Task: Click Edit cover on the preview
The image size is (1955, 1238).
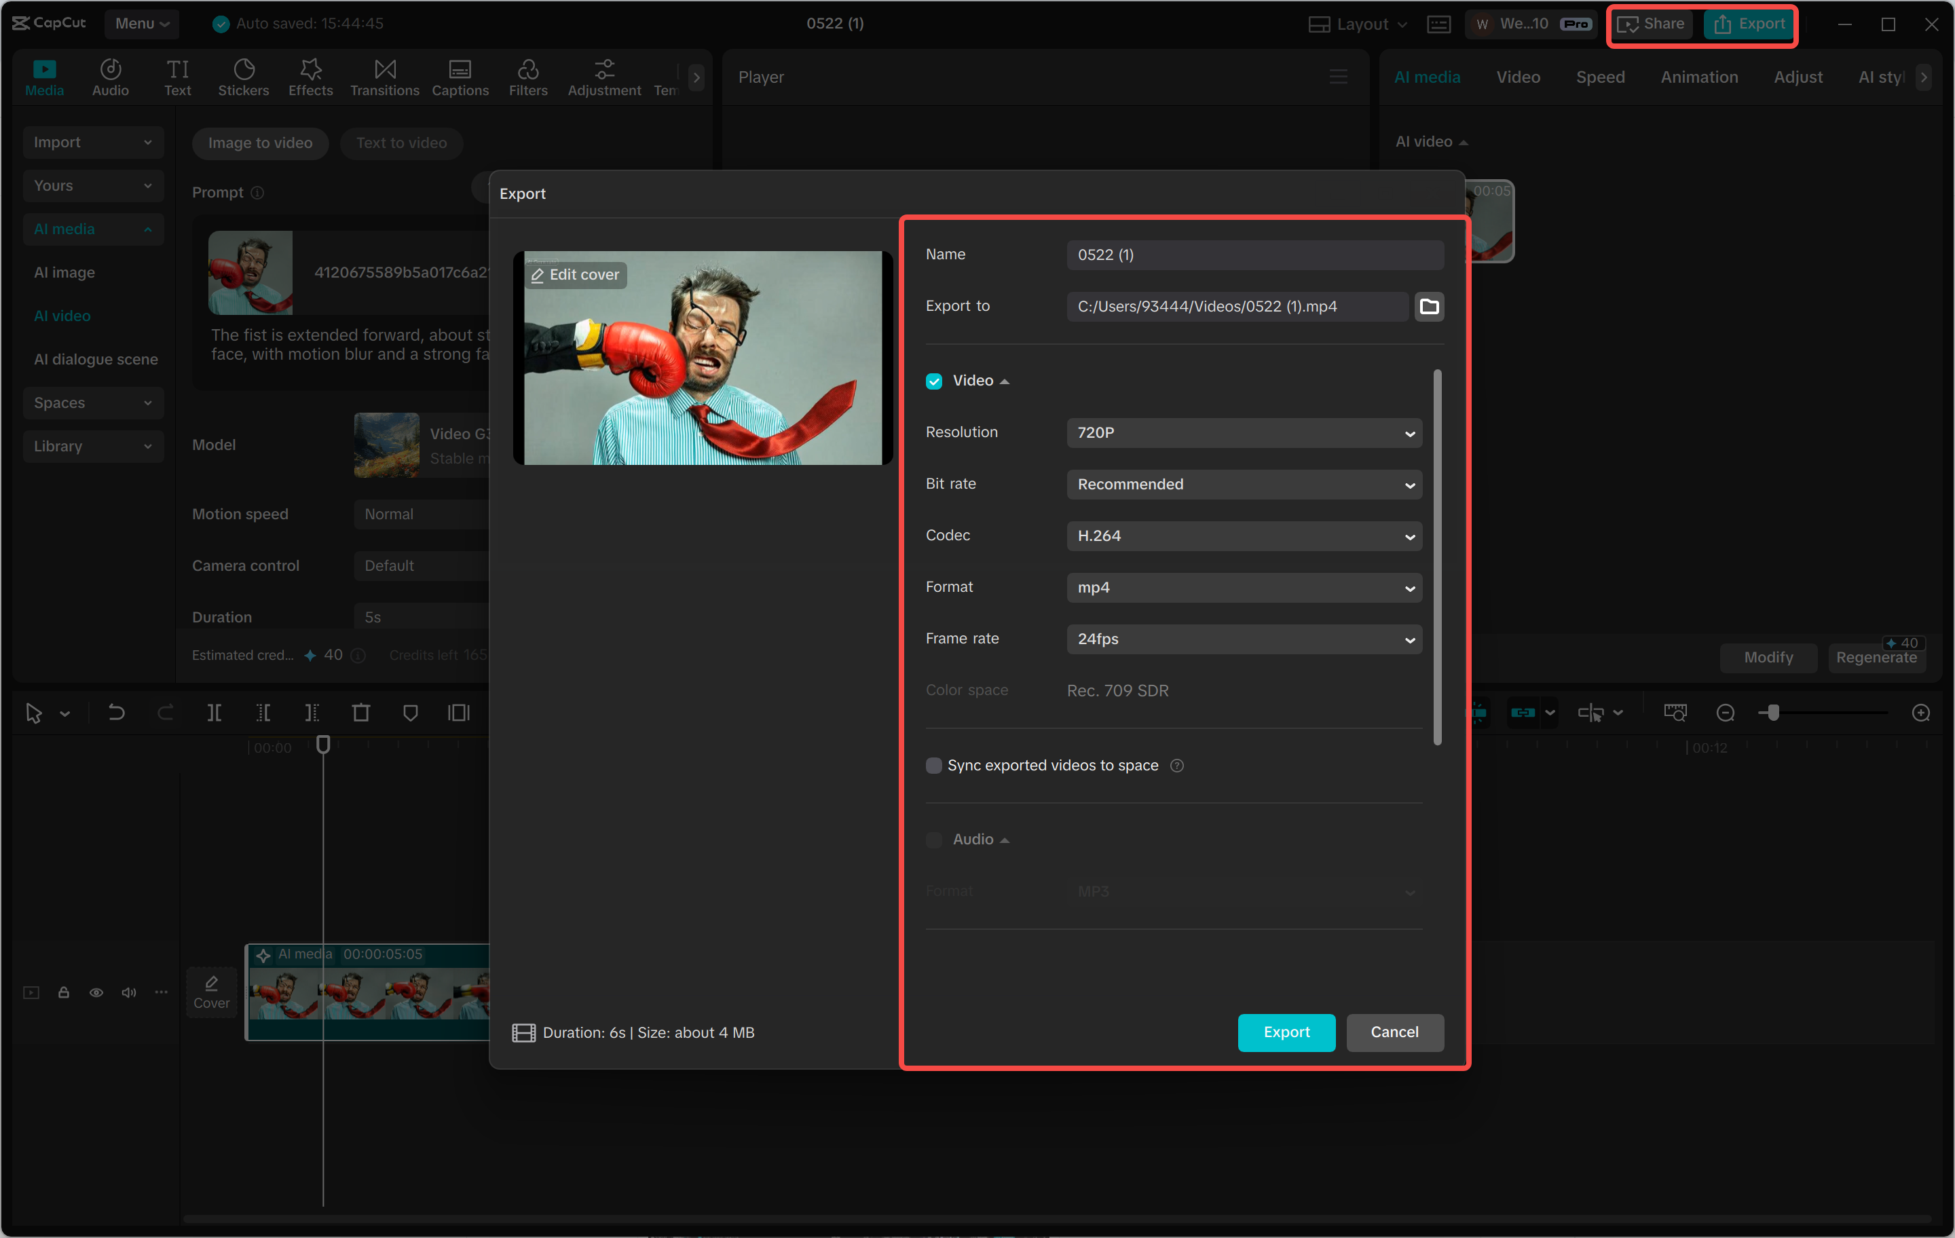Action: pos(575,274)
